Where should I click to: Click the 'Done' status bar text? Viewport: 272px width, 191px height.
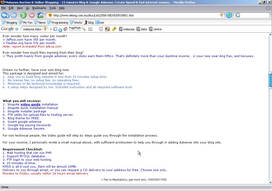pos(5,187)
